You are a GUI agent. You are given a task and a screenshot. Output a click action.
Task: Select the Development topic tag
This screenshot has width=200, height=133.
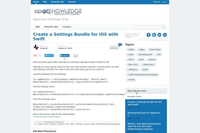click(145, 55)
